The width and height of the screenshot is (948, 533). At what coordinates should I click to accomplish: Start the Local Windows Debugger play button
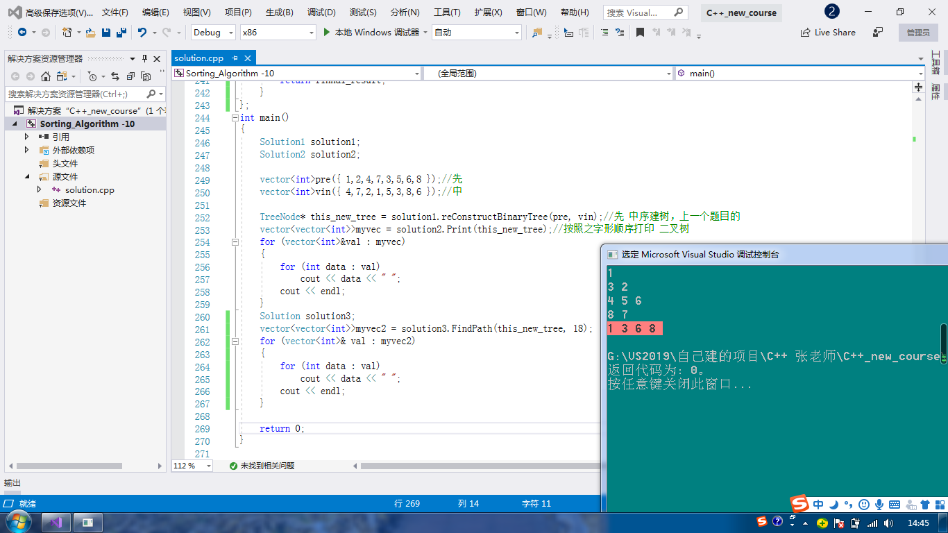327,32
